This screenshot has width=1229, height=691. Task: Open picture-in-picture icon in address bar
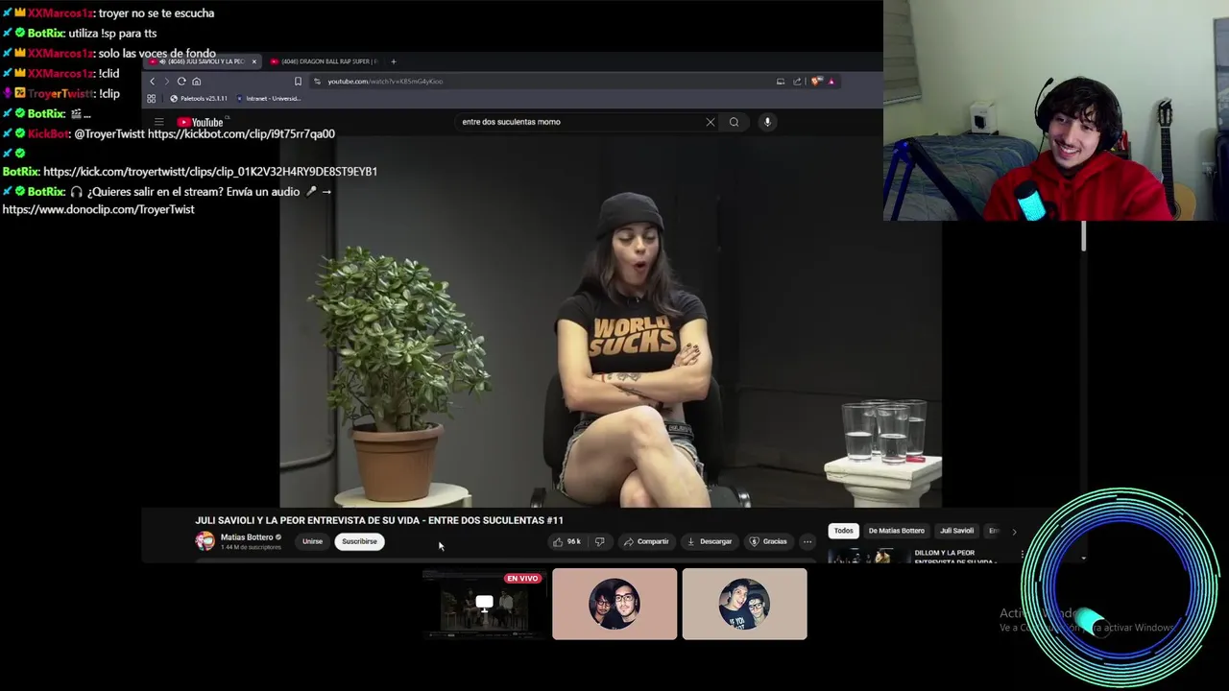click(x=781, y=82)
